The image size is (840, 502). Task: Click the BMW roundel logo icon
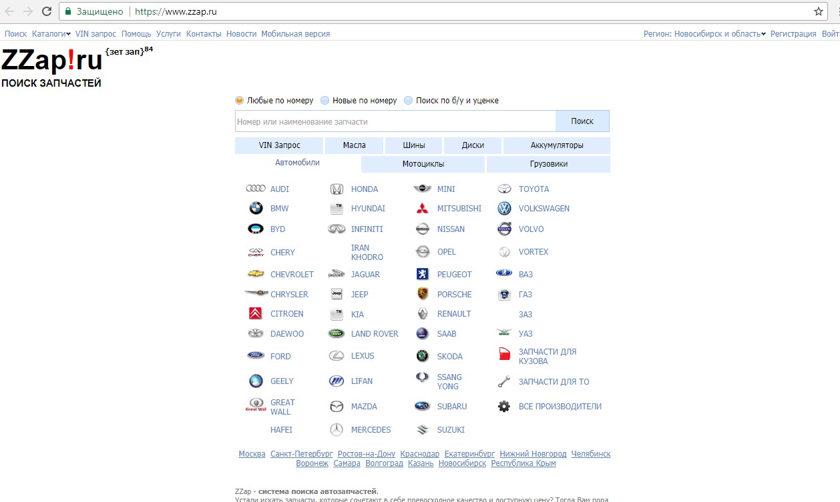pyautogui.click(x=256, y=209)
